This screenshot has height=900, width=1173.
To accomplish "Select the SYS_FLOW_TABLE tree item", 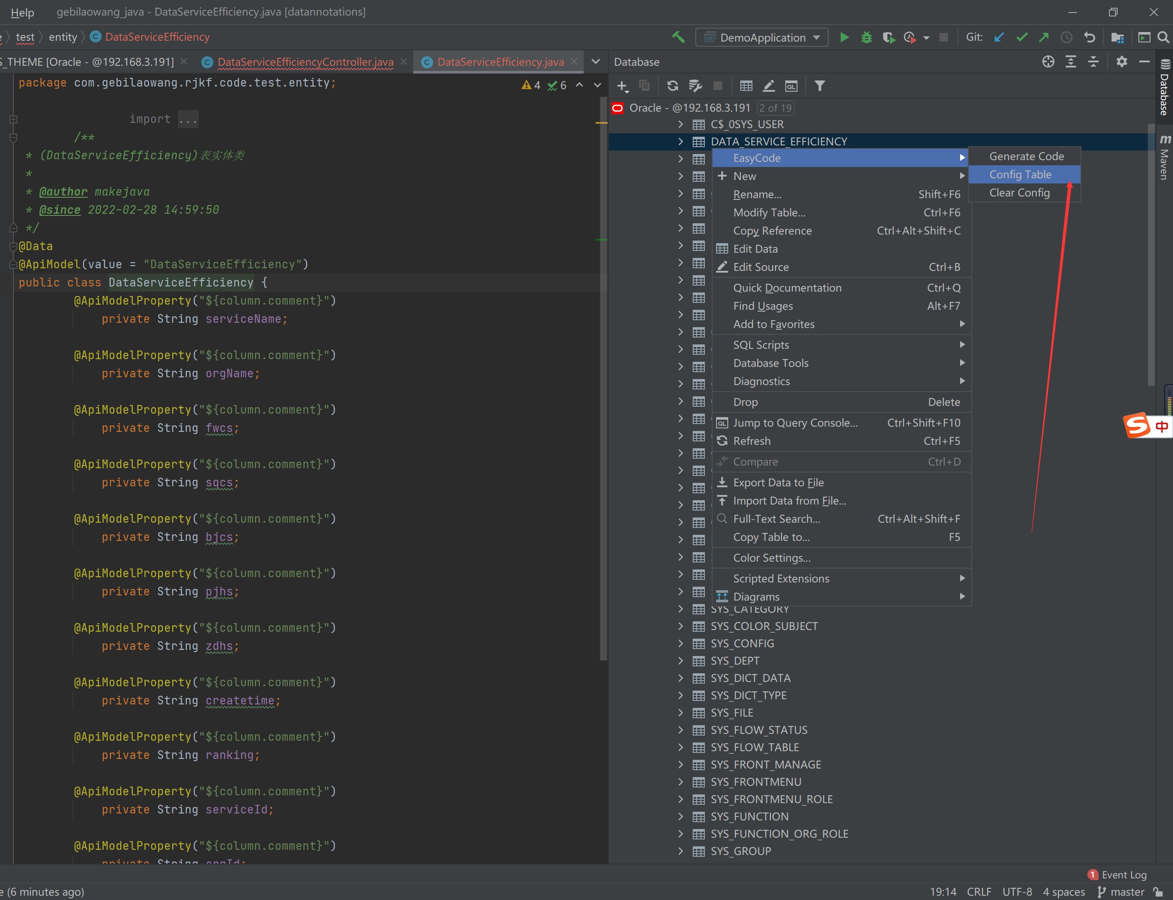I will (x=754, y=747).
